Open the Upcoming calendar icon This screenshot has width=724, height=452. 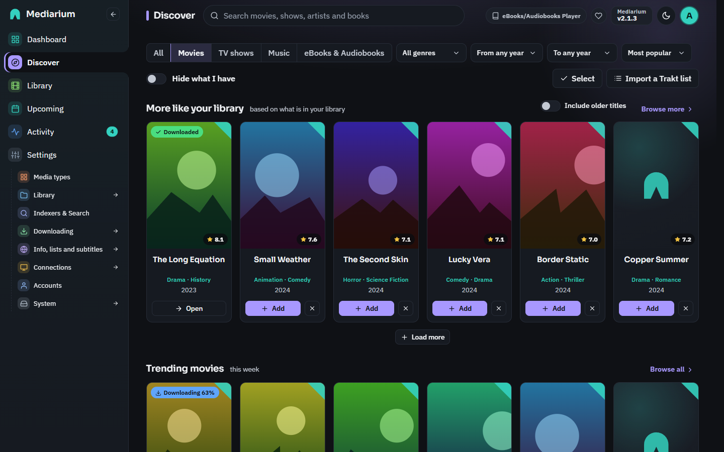tap(16, 108)
